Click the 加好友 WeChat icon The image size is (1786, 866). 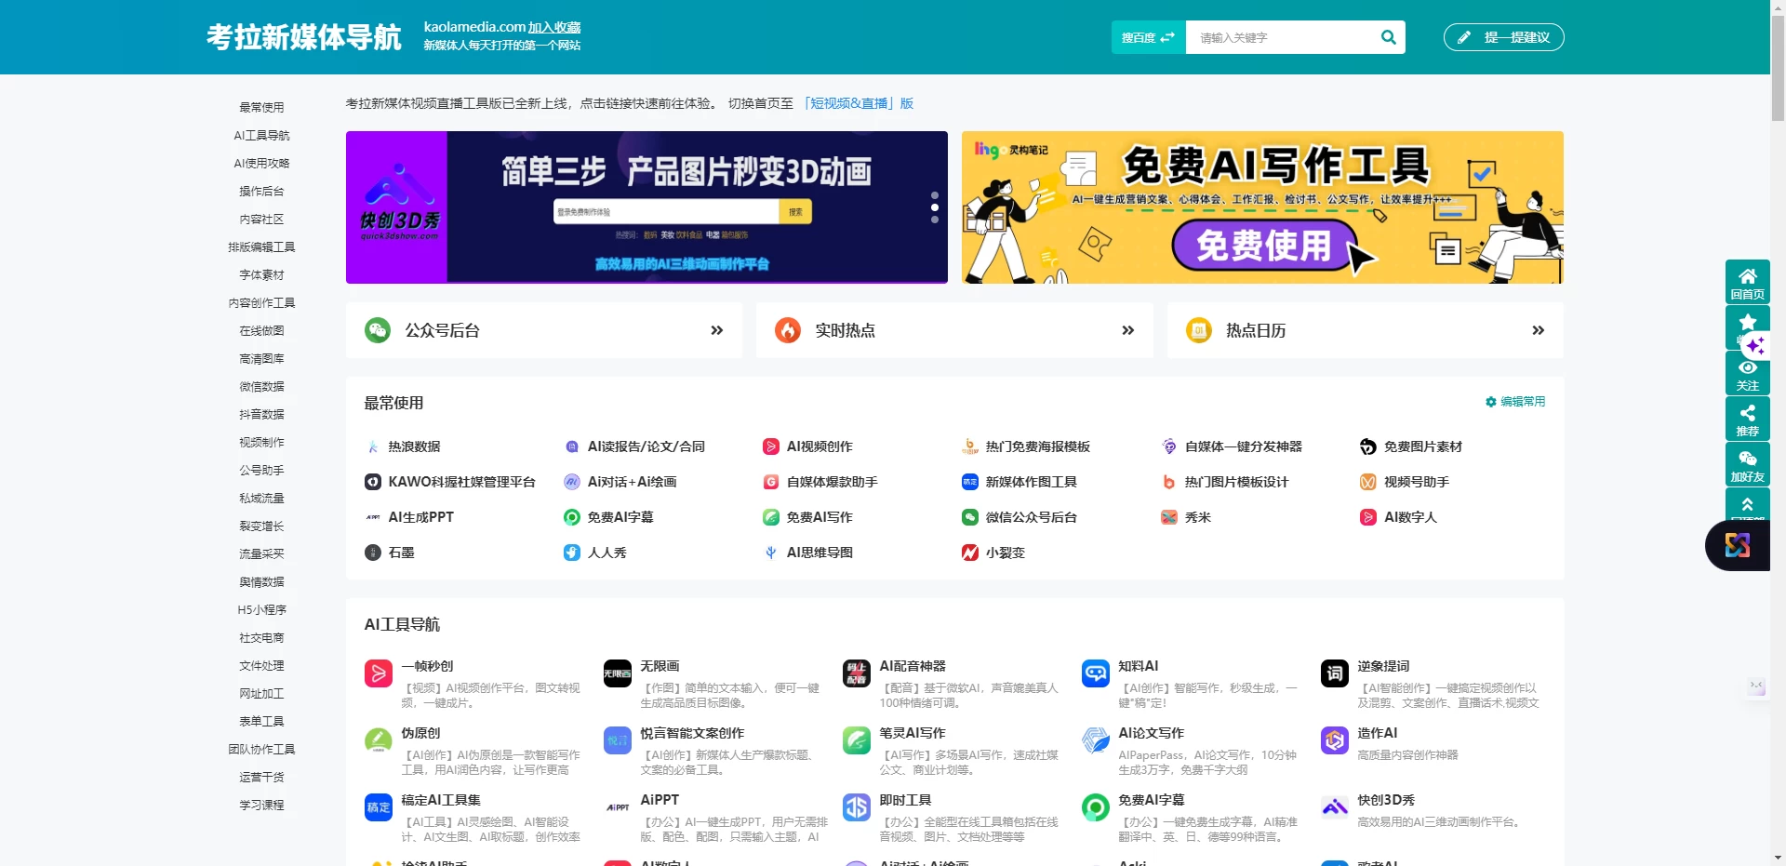pos(1748,459)
